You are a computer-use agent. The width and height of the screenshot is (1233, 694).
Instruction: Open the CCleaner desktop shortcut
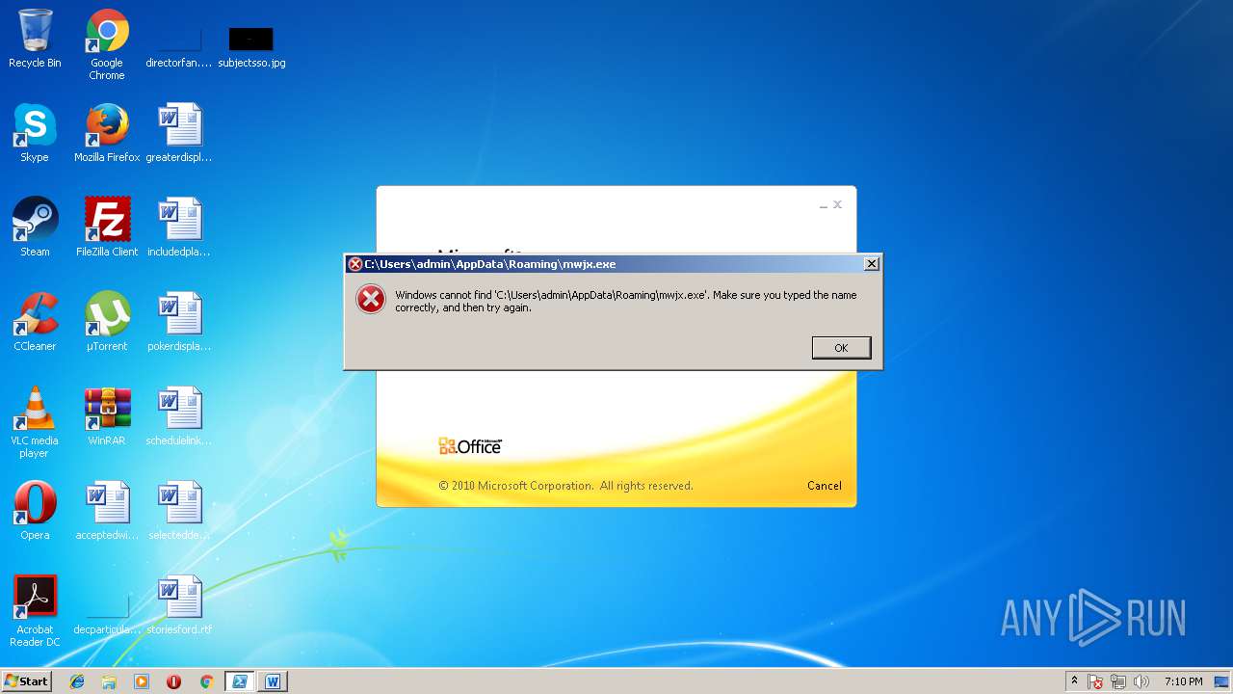click(35, 322)
